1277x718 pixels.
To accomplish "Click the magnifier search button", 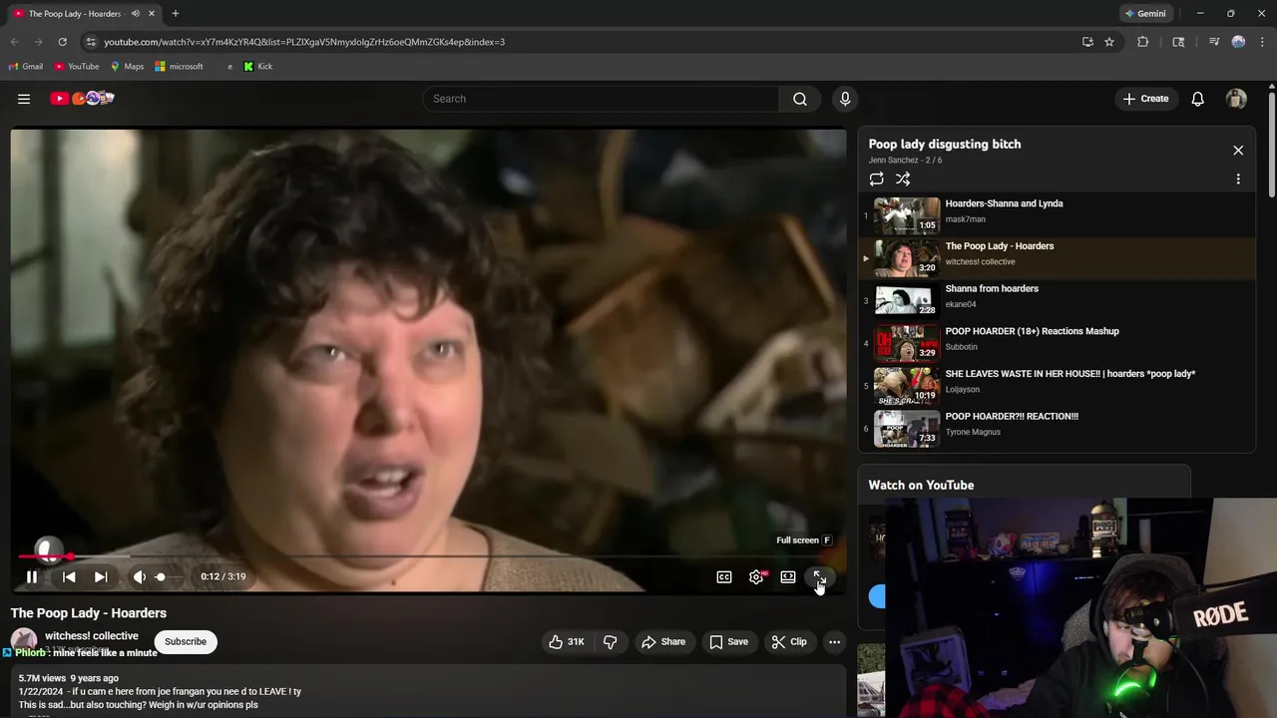I will 800,99.
